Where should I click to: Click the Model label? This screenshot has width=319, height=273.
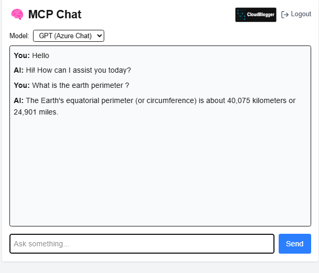(19, 36)
